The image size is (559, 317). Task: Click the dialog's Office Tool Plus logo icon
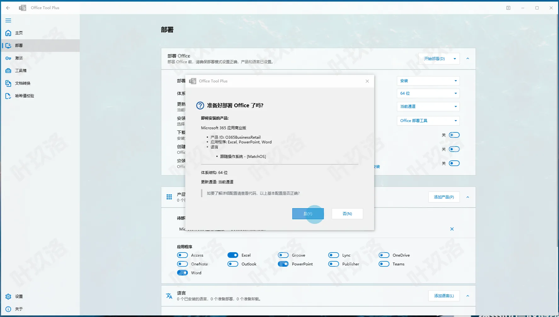(x=192, y=81)
